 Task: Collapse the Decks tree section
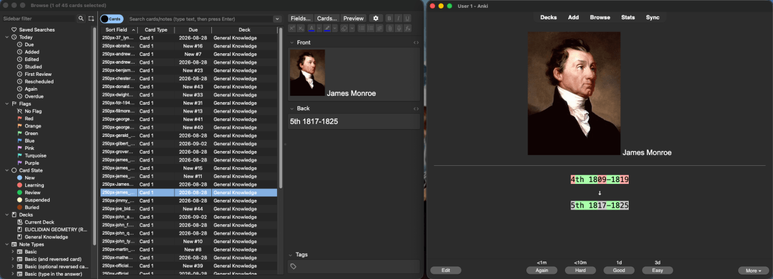coord(6,215)
